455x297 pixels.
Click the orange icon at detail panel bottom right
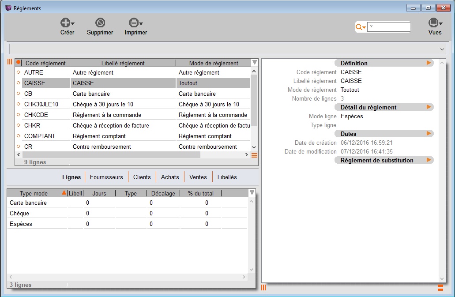[440, 287]
